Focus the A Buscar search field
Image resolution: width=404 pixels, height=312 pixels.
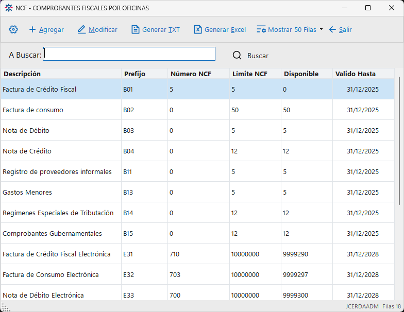point(129,54)
